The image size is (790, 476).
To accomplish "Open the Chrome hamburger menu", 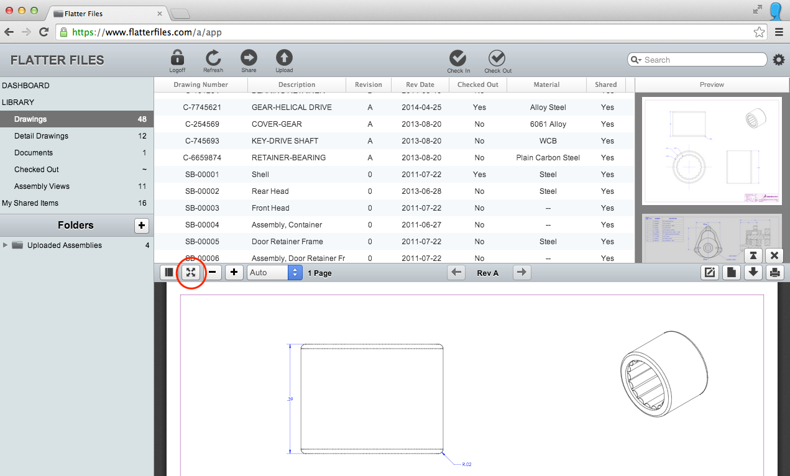I will pyautogui.click(x=779, y=32).
